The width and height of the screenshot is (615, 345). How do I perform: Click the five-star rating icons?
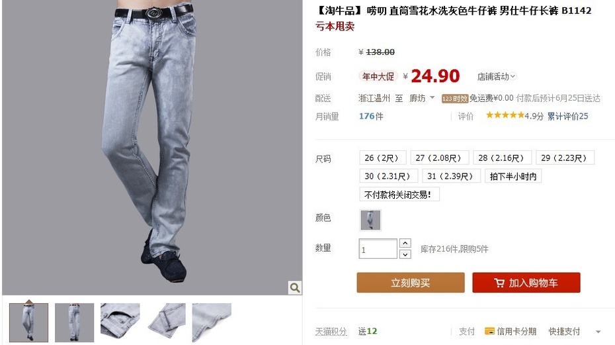tap(505, 115)
